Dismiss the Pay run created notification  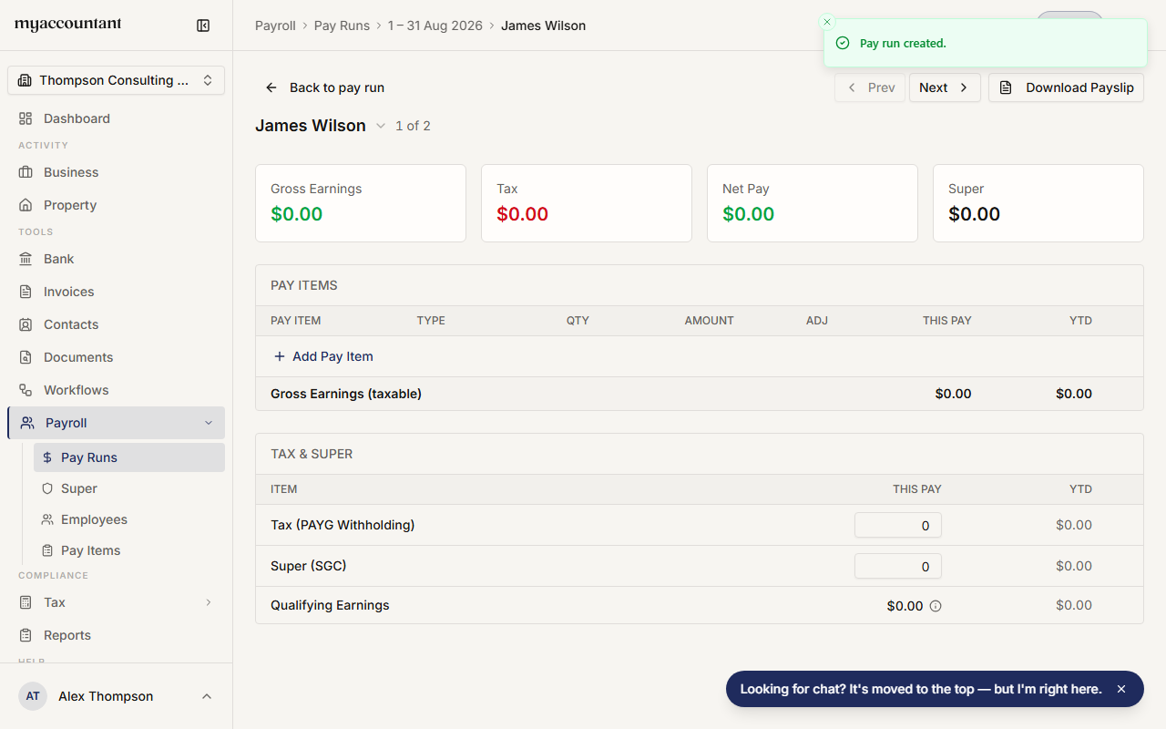tap(827, 22)
